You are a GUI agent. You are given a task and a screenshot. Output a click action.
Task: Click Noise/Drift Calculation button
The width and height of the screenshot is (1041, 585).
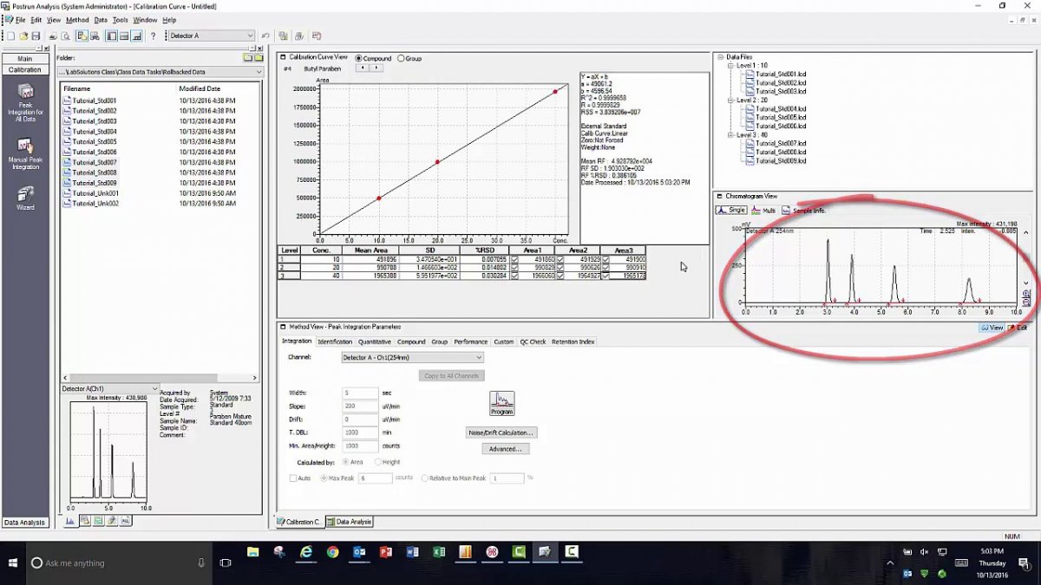[501, 432]
